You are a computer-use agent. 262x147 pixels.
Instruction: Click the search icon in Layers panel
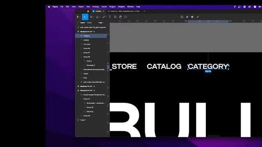coord(78,22)
